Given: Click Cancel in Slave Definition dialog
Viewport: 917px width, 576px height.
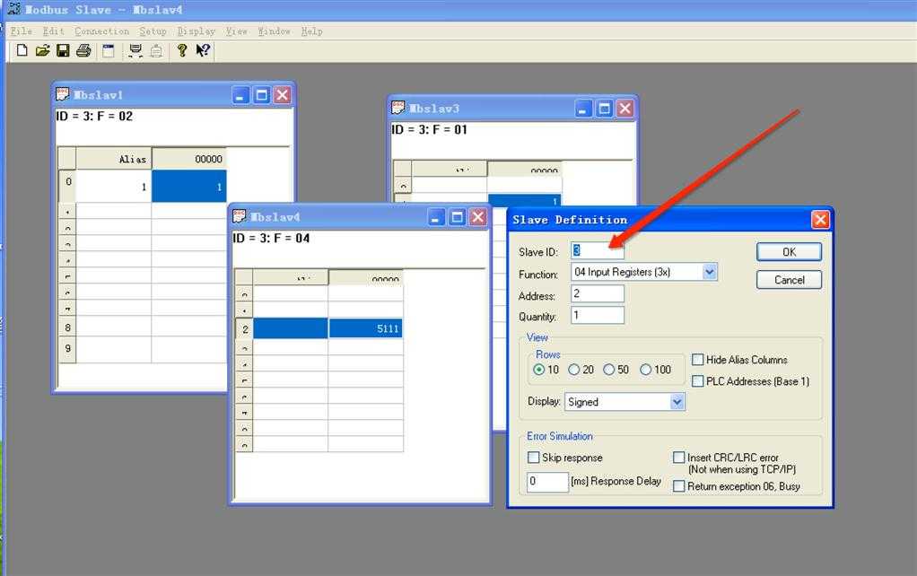Looking at the screenshot, I should coord(789,280).
